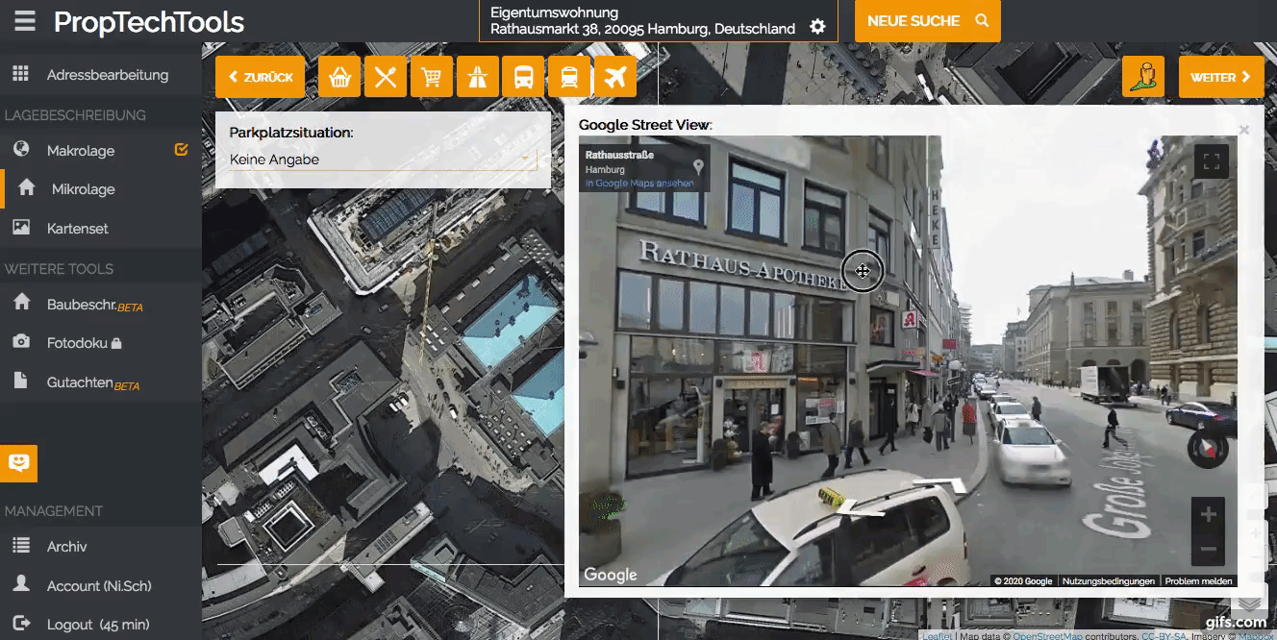Open the OpenStreetMap attribution link
1277x640 pixels.
tap(1047, 636)
